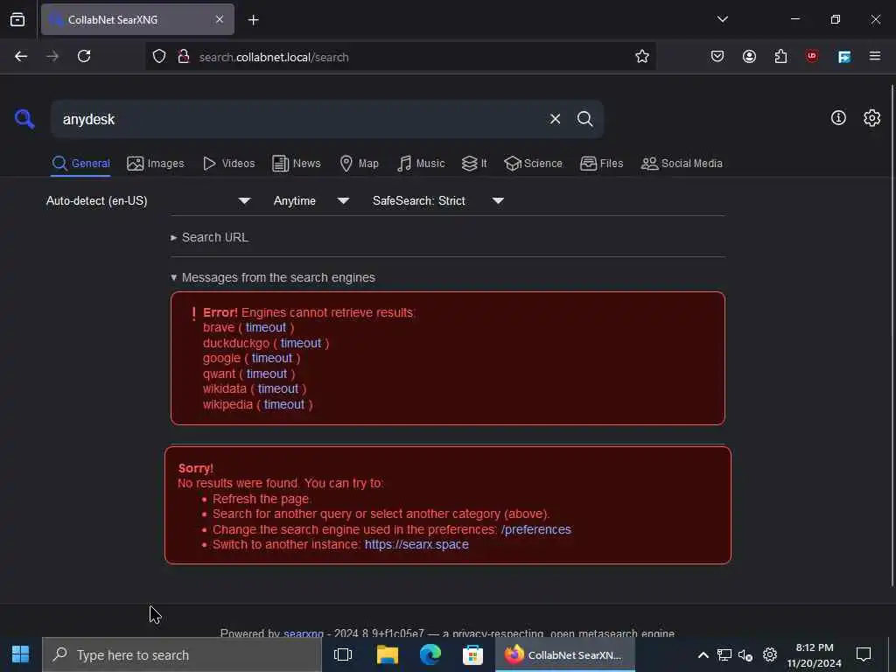The width and height of the screenshot is (896, 672).
Task: Open uBlock Origin extension icon
Action: tap(812, 56)
